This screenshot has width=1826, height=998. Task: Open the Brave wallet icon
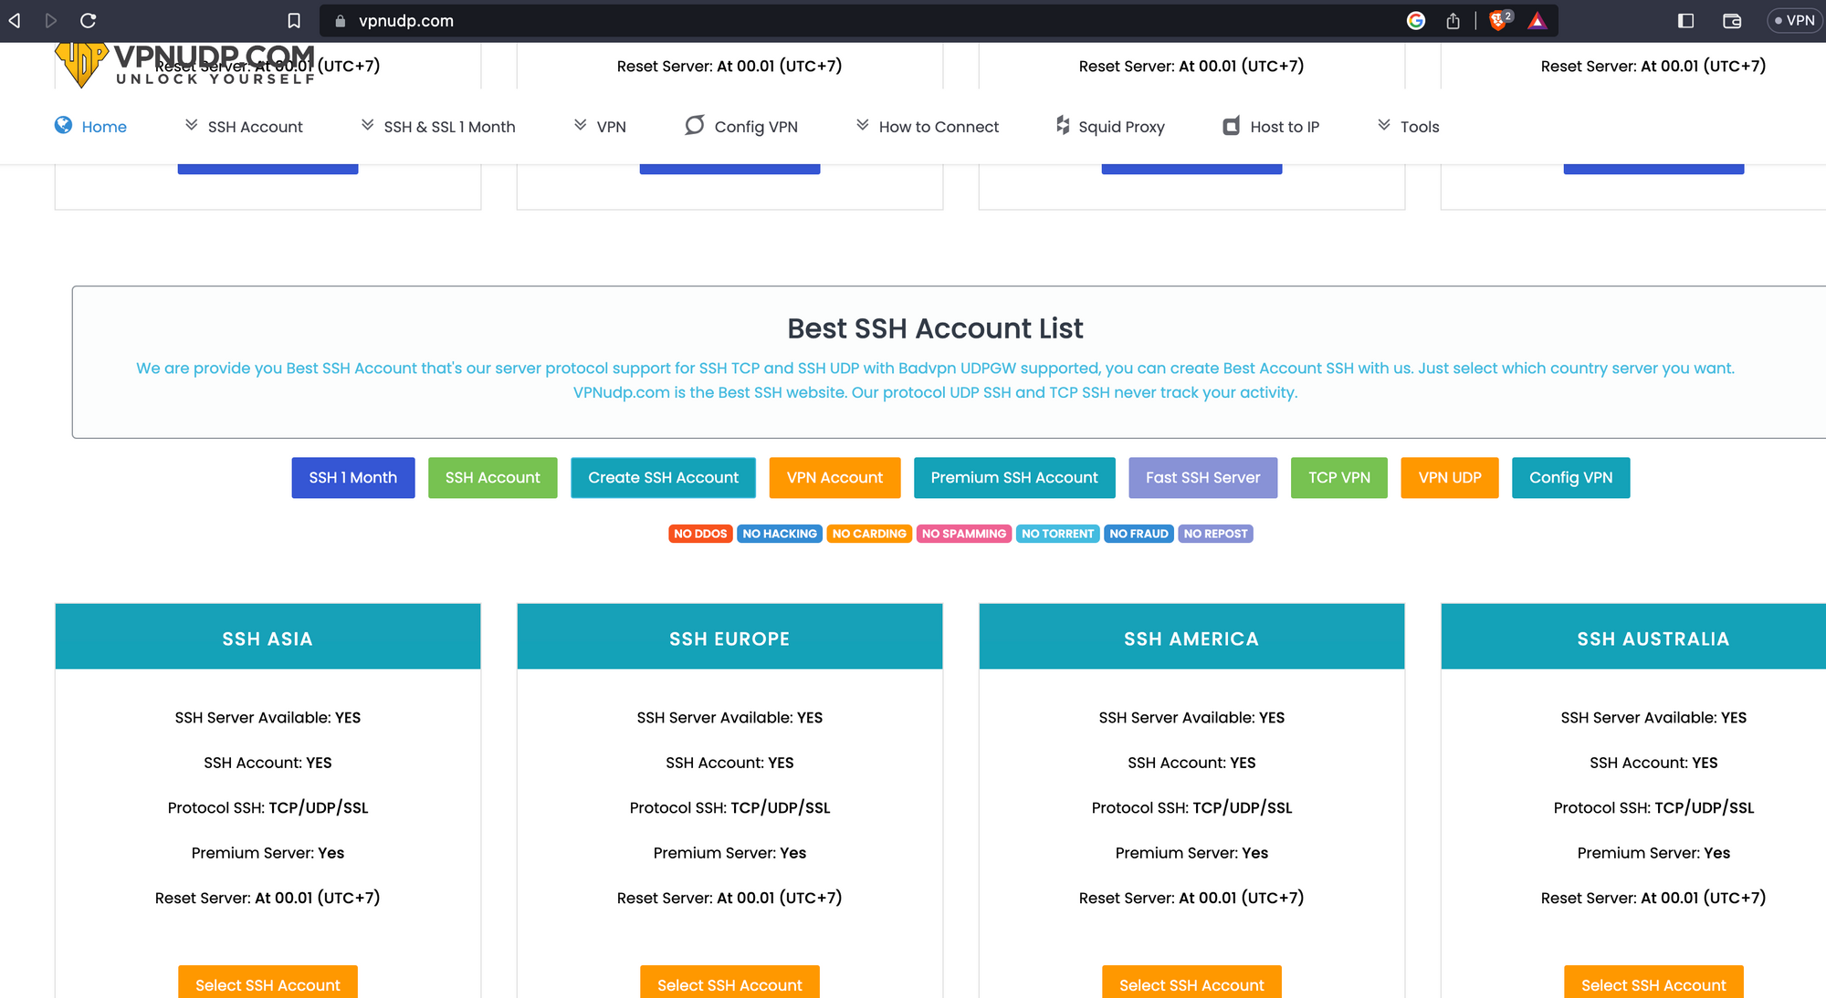coord(1732,20)
